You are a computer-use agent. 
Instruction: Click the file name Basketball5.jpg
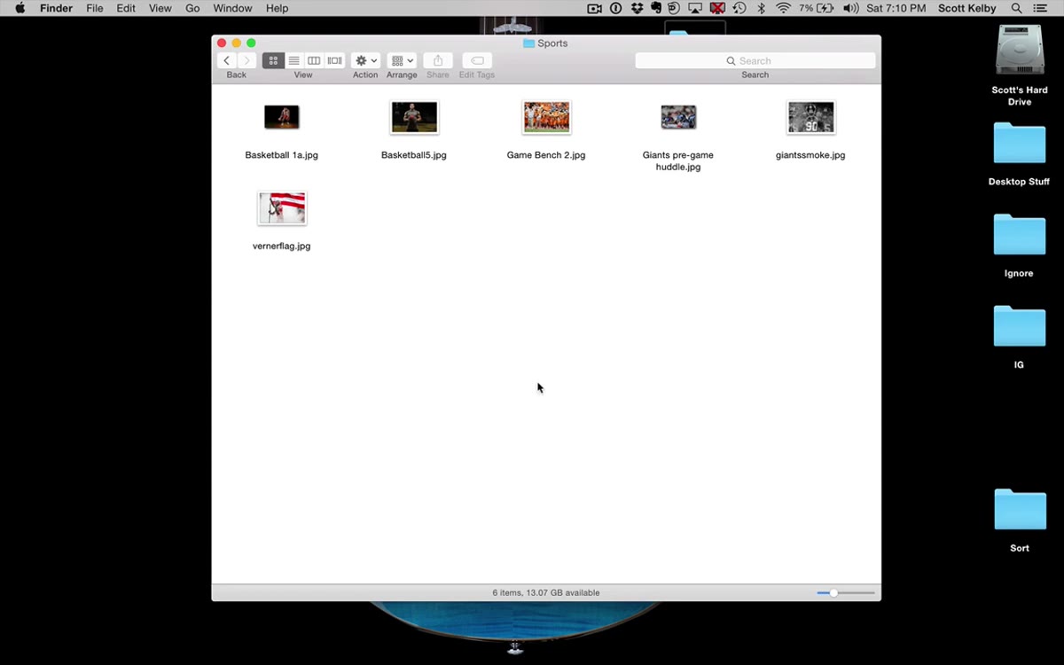click(x=414, y=155)
